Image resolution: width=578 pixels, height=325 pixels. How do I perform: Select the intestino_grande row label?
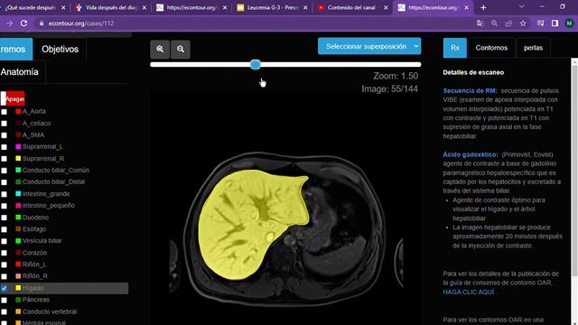coord(46,194)
